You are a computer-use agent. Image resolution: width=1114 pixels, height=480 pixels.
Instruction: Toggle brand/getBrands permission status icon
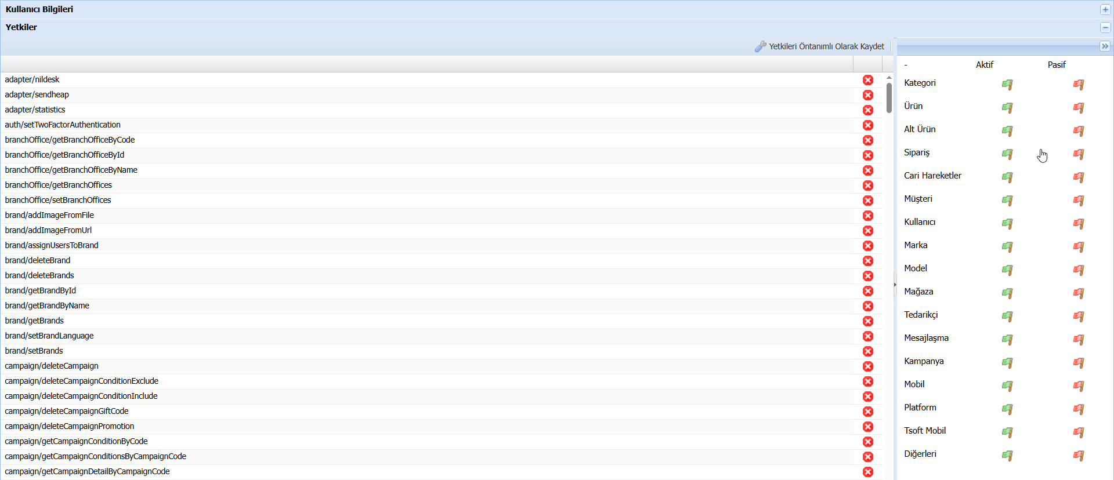[867, 321]
